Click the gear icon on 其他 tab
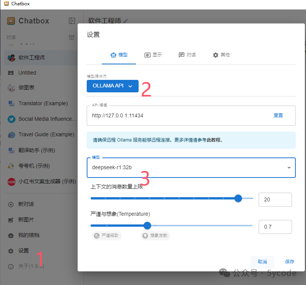The image size is (306, 285). [x=215, y=55]
